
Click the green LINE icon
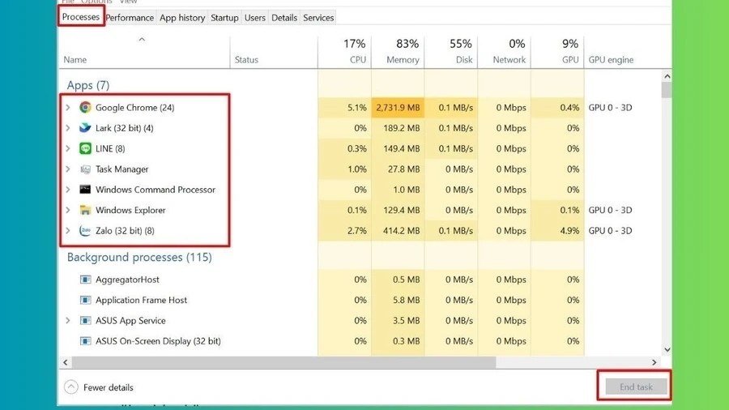[85, 148]
